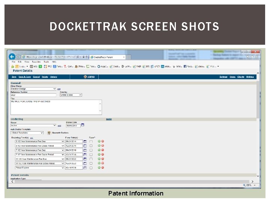Open the File menu
Image resolution: width=270 pixels, height=203 pixels.
click(x=13, y=62)
